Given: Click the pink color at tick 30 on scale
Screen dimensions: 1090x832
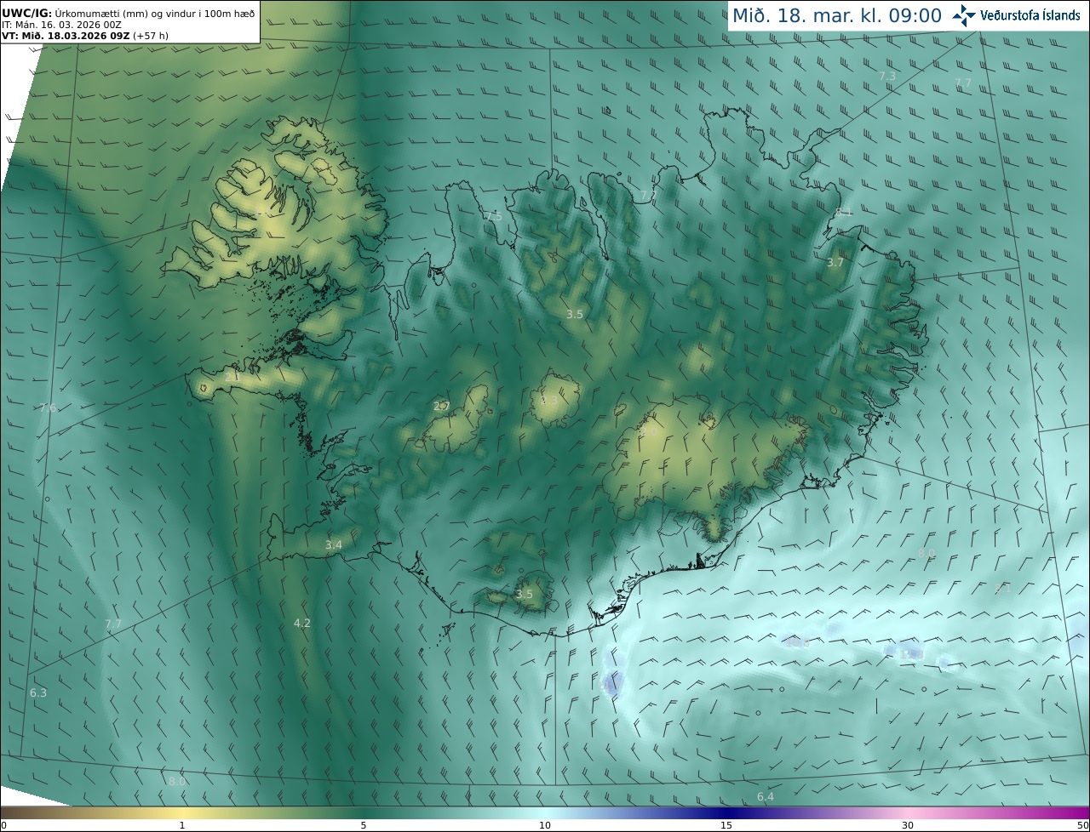Looking at the screenshot, I should coord(908,812).
